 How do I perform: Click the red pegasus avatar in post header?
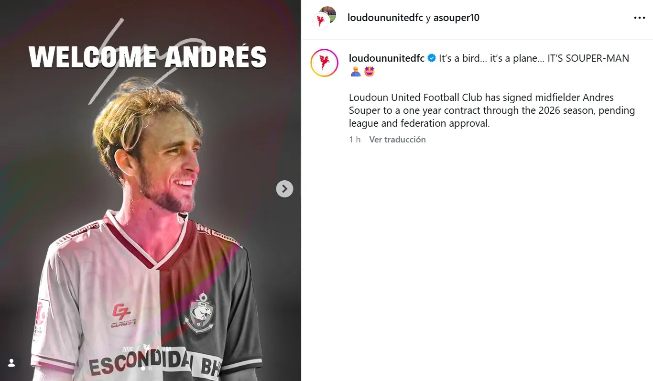tap(320, 22)
